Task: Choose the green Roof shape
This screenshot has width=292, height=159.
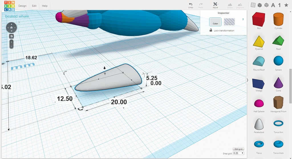Action: click(x=278, y=41)
